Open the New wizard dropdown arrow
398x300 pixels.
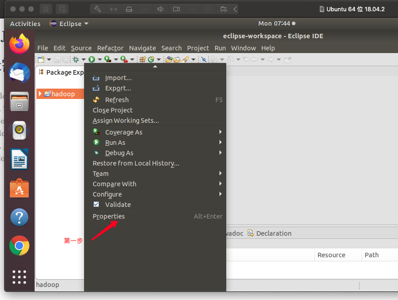coord(49,60)
